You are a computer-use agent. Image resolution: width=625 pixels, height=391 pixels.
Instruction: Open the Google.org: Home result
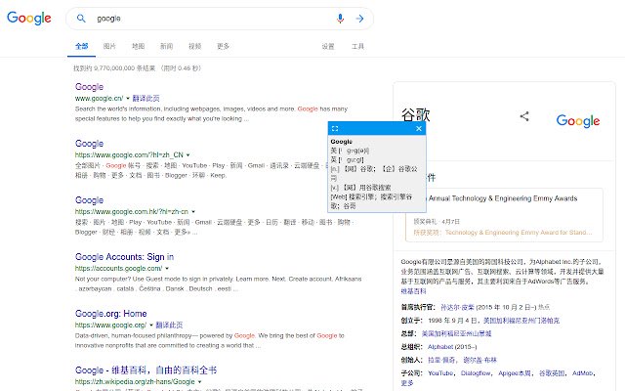pos(110,313)
